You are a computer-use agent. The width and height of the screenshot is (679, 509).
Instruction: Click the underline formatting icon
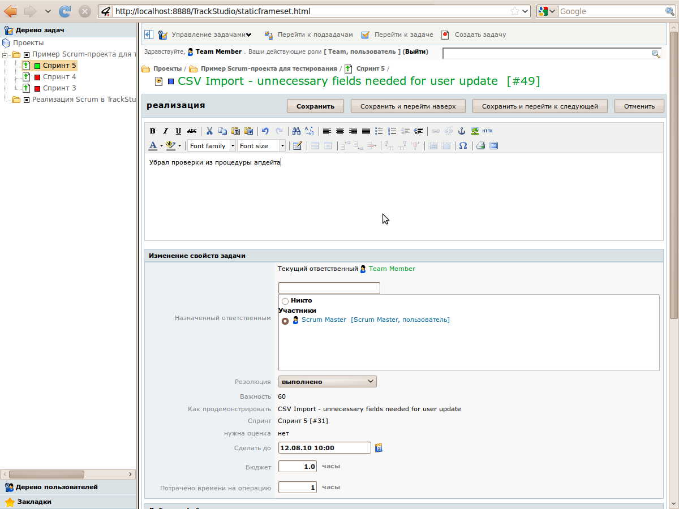point(178,131)
